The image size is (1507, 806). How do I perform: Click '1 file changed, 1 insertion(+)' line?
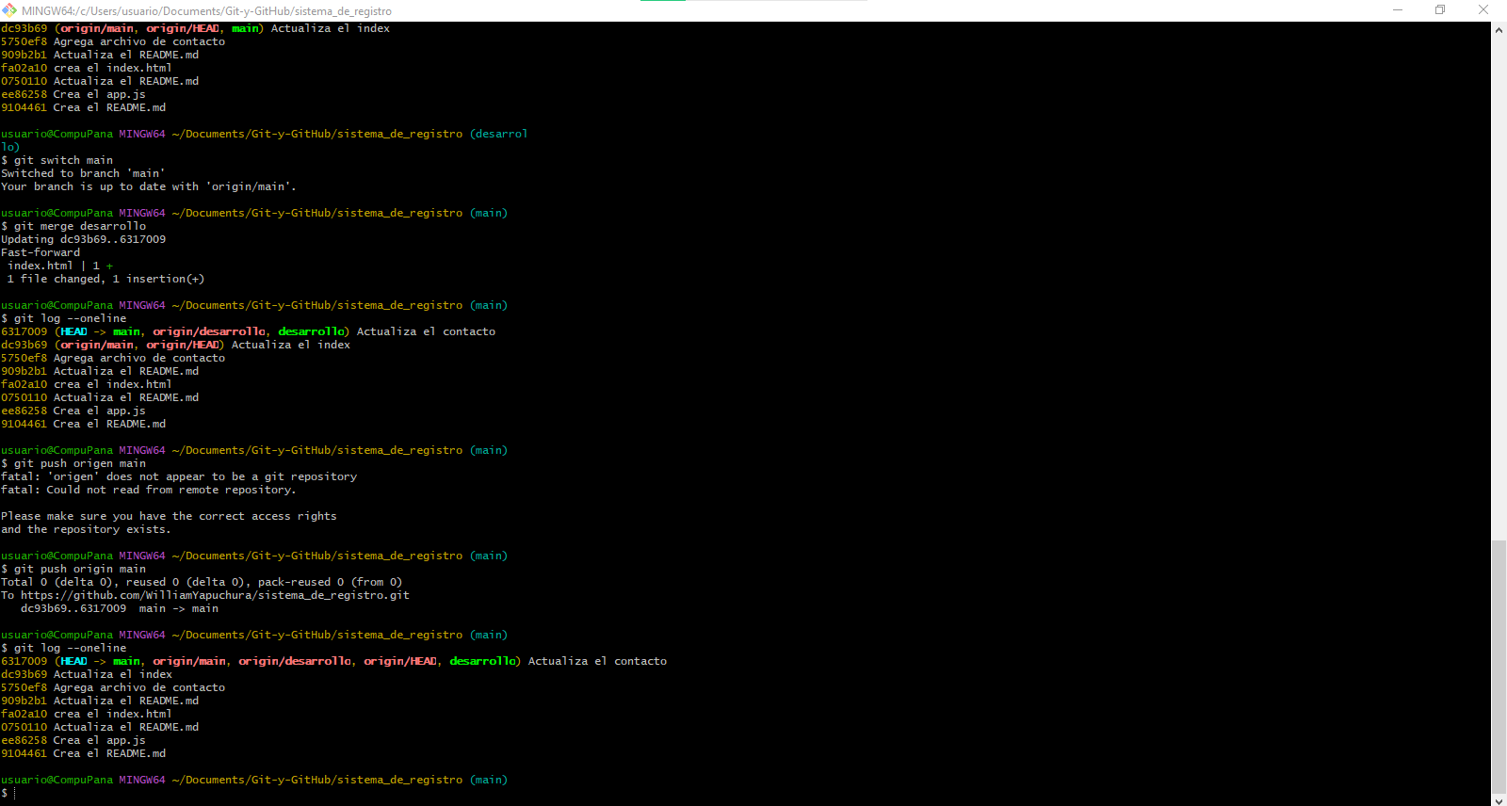point(105,279)
